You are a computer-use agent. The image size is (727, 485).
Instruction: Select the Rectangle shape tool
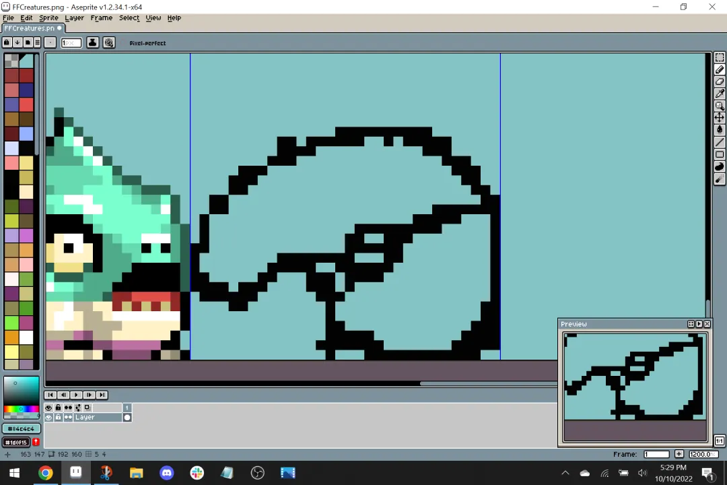point(719,154)
